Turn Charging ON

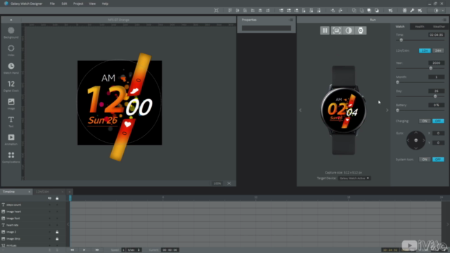pyautogui.click(x=425, y=121)
